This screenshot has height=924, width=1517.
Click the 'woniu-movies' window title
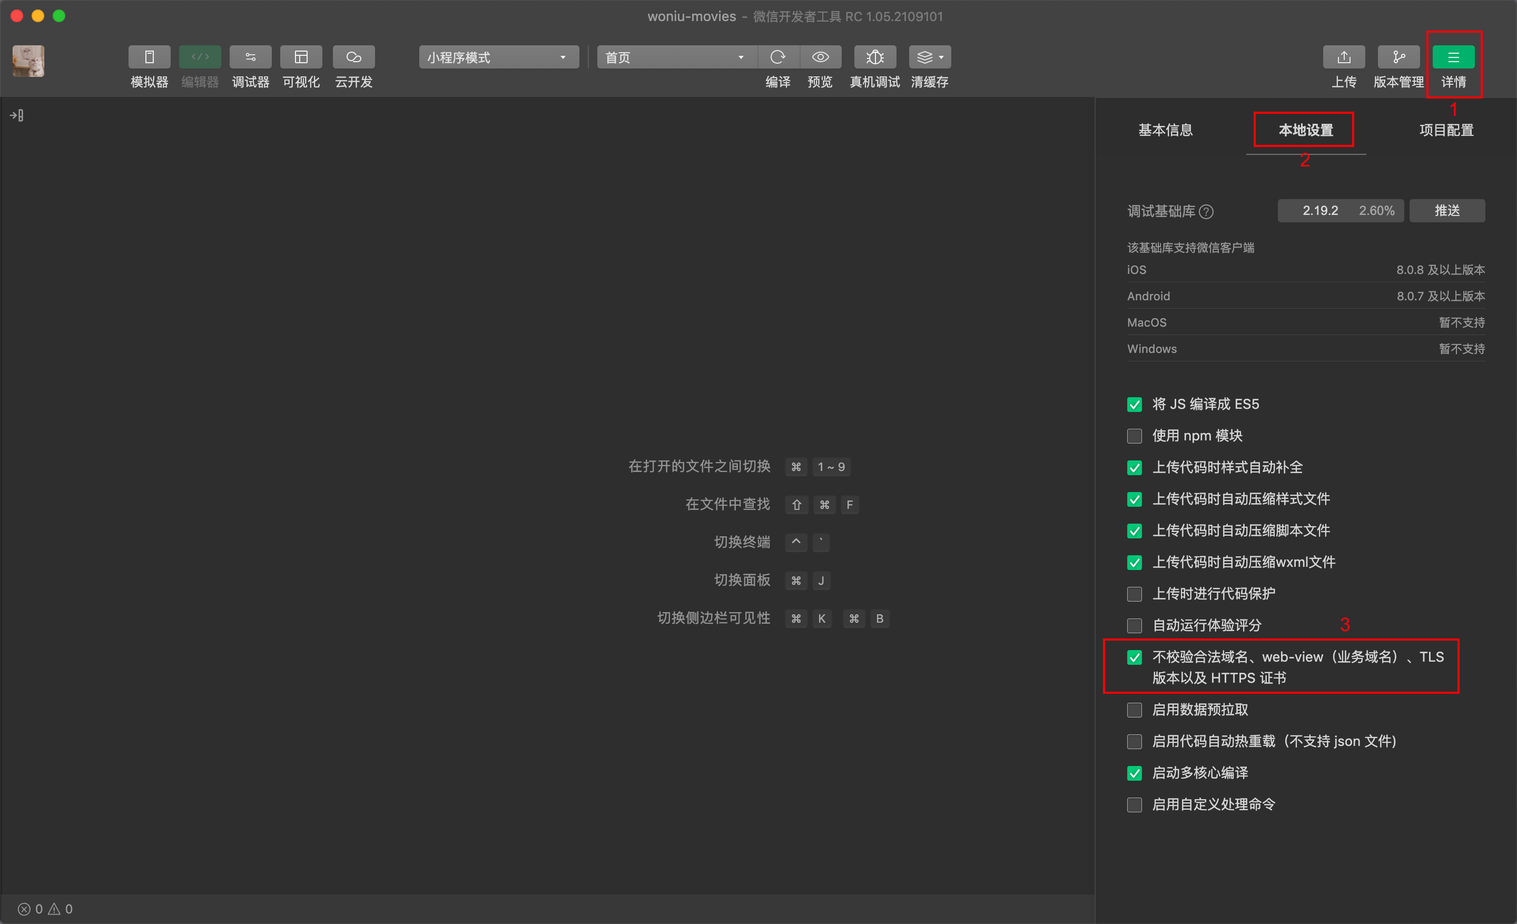click(x=692, y=17)
